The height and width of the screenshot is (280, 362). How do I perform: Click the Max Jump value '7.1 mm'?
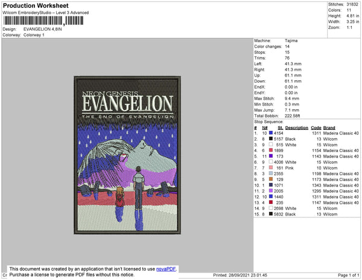292,110
